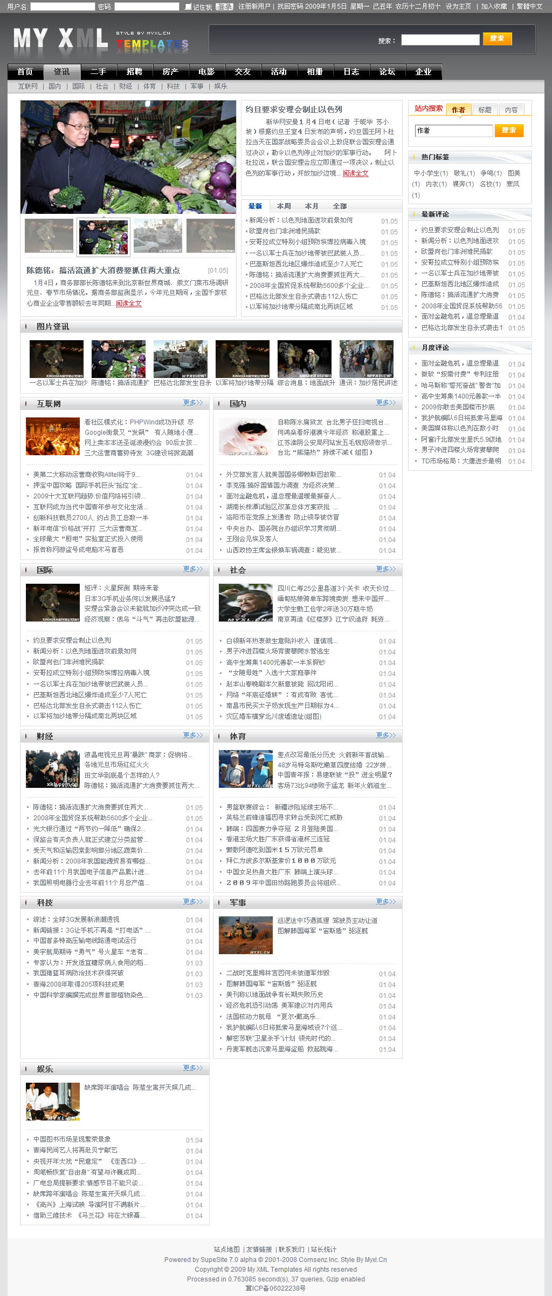Open the 找回密码 link
Image resolution: width=552 pixels, height=1296 pixels.
tap(291, 6)
